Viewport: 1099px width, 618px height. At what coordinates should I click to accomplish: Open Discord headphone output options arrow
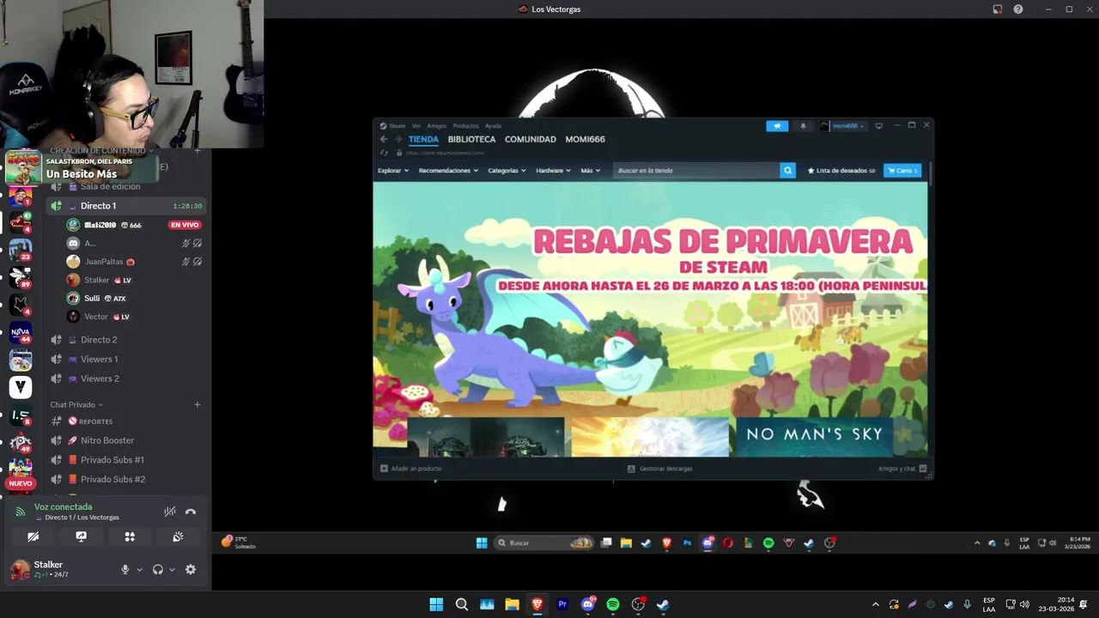click(172, 570)
